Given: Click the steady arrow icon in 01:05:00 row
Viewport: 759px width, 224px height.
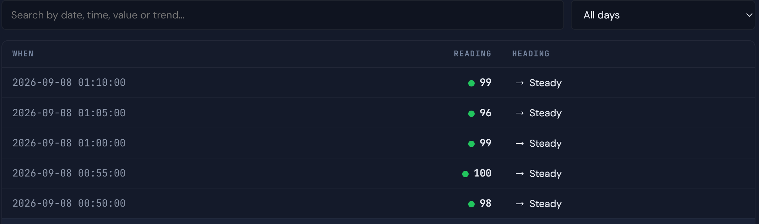Looking at the screenshot, I should [x=520, y=113].
